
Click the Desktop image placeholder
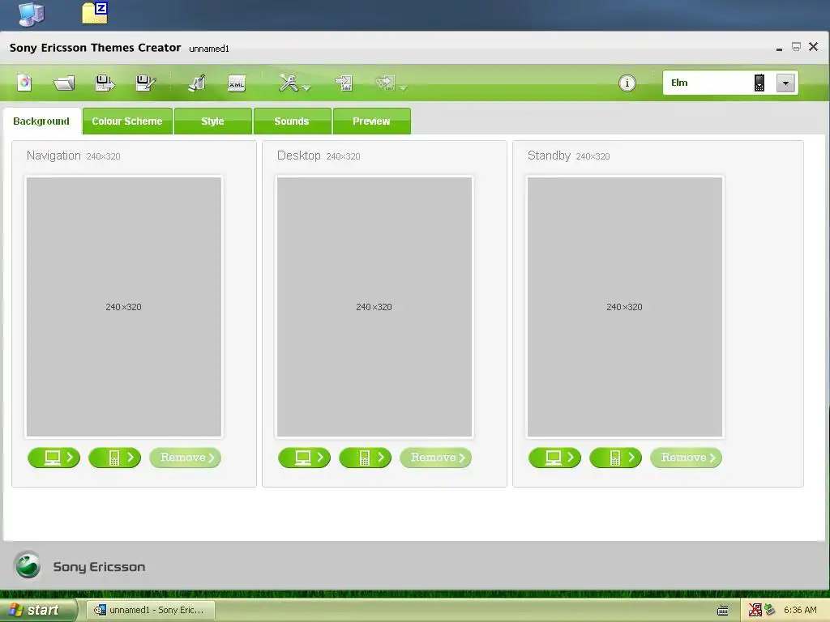coord(374,307)
